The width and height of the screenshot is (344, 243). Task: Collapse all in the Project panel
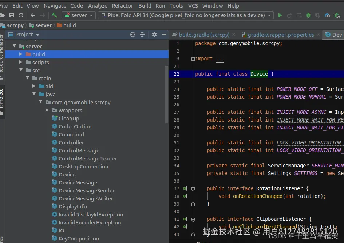click(142, 35)
